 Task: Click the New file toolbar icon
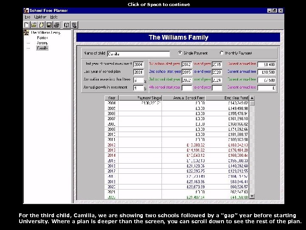click(x=26, y=25)
